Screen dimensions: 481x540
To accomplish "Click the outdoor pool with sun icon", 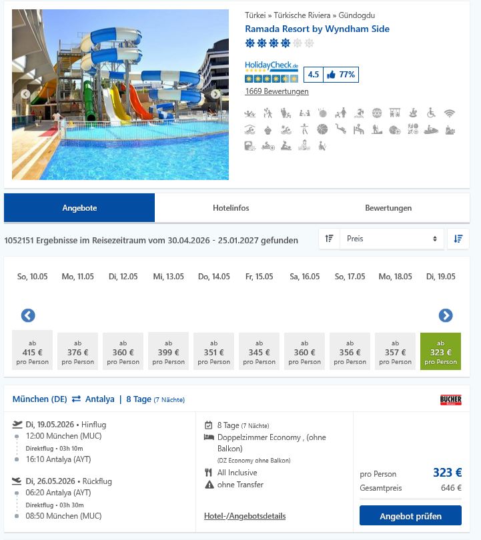I will [286, 130].
